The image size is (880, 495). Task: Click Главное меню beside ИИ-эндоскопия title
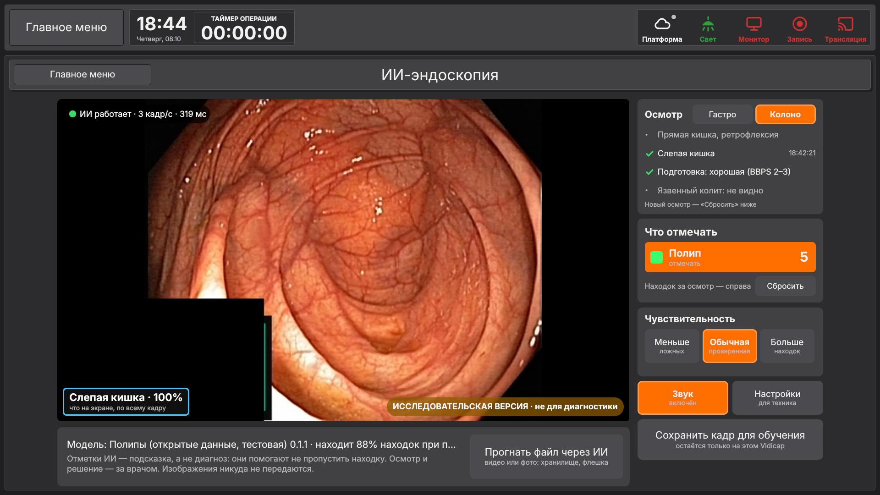click(82, 74)
